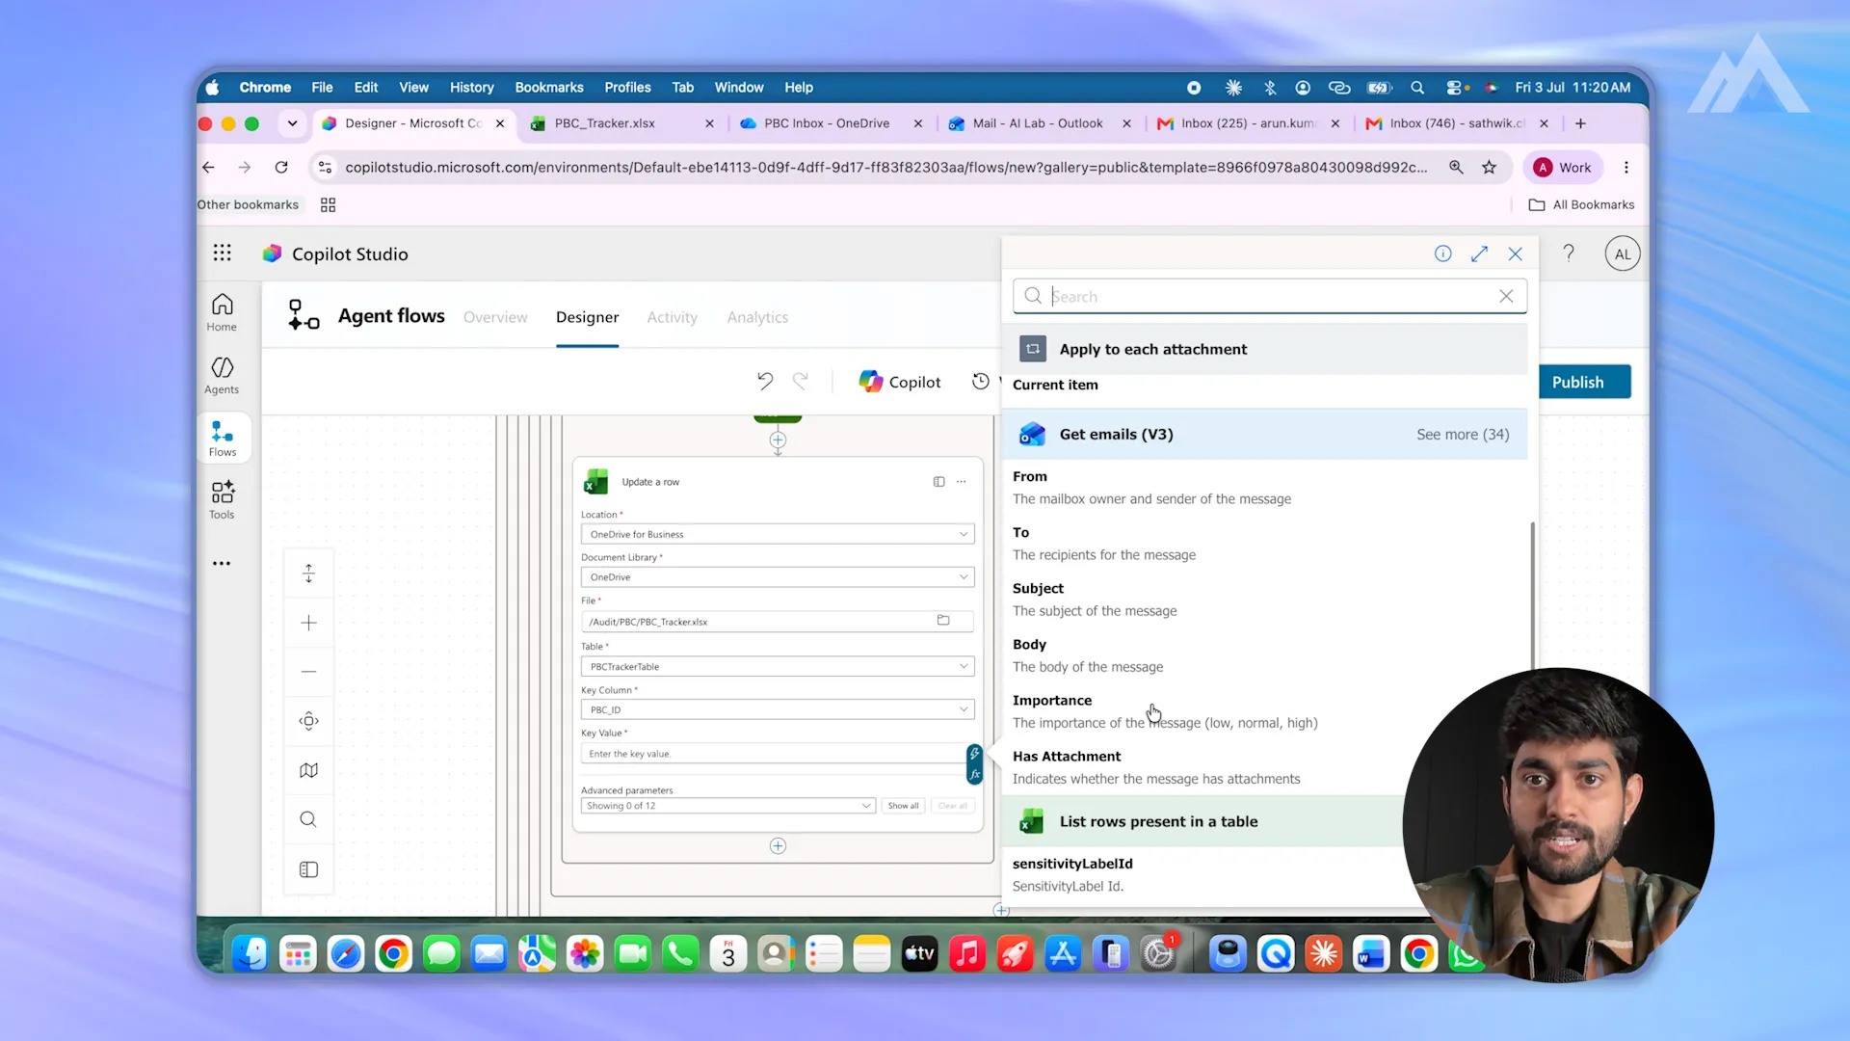Fit the flow to the canvas view
Viewport: 1850px width, 1041px height.
(x=308, y=721)
